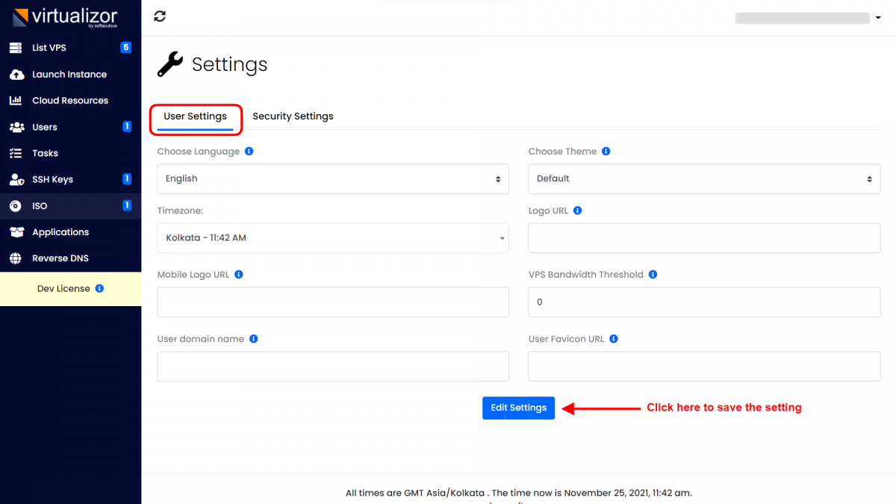Open the Tasks list icon
Viewport: 896px width, 504px height.
click(16, 153)
